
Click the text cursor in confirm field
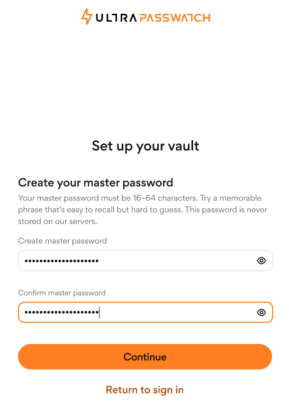pyautogui.click(x=100, y=313)
